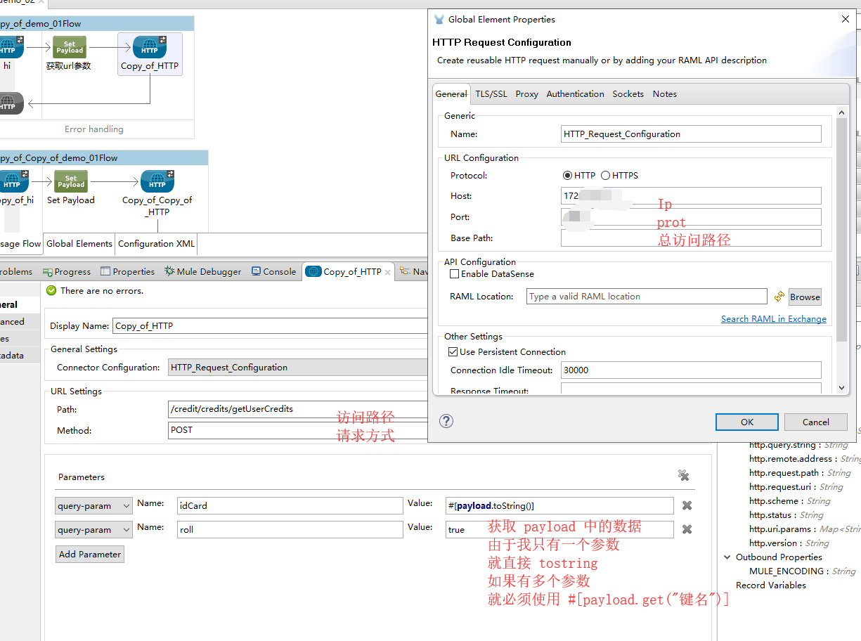861x641 pixels.
Task: Click the Display Name field
Action: [x=270, y=326]
